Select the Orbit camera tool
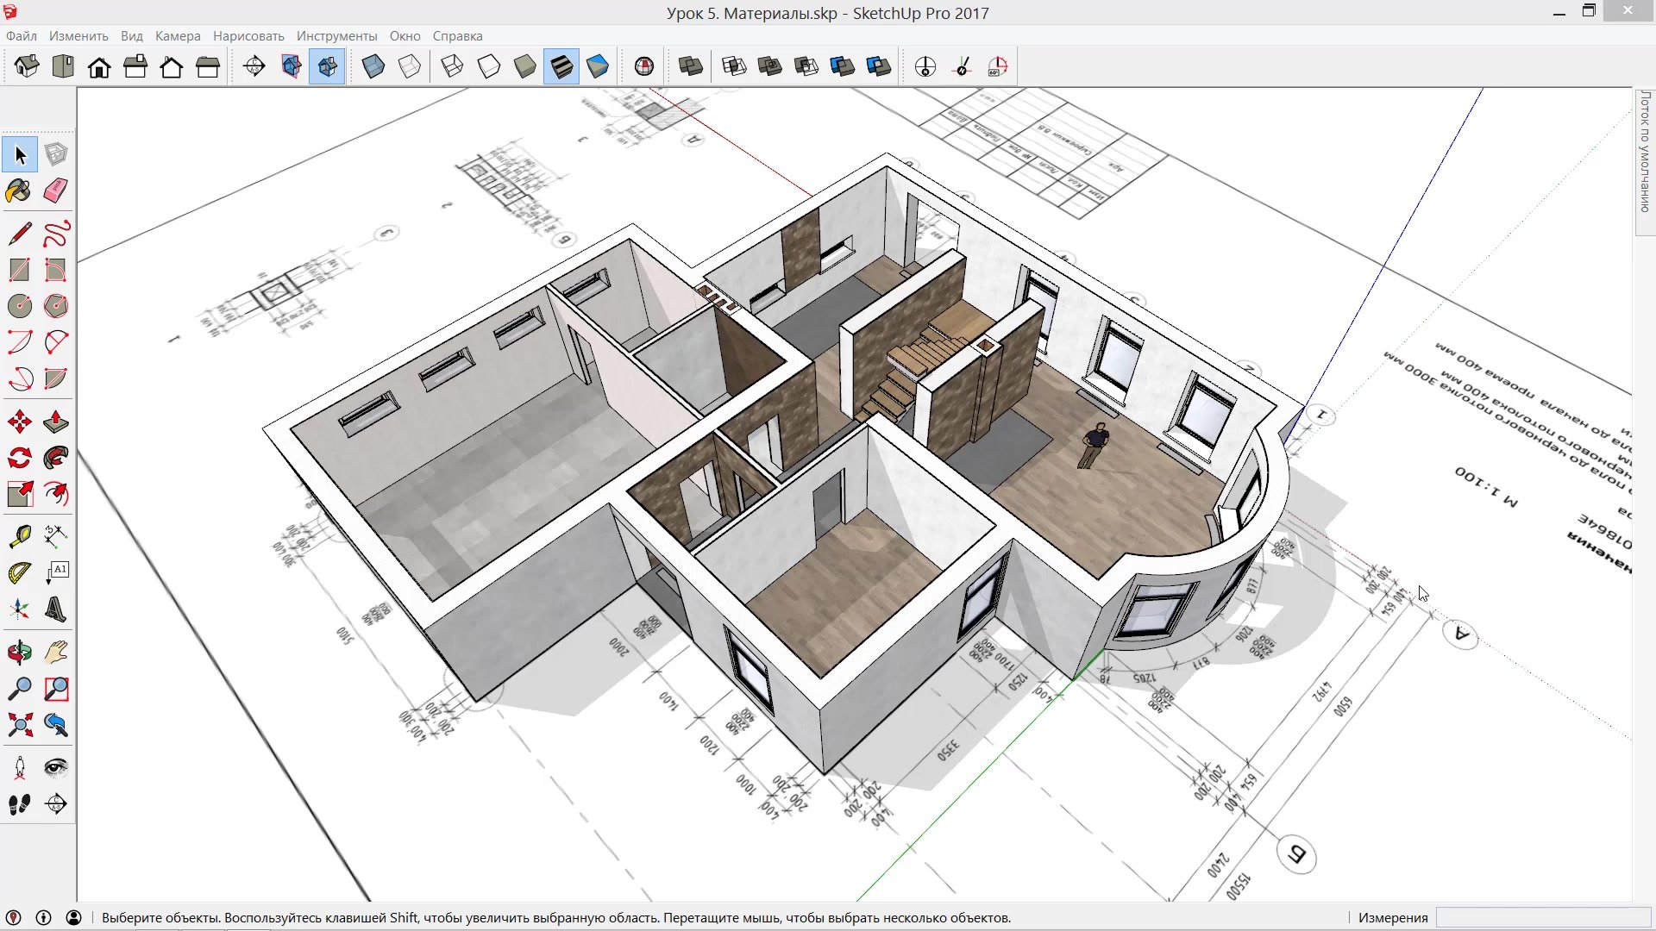The height and width of the screenshot is (931, 1656). pyautogui.click(x=19, y=653)
